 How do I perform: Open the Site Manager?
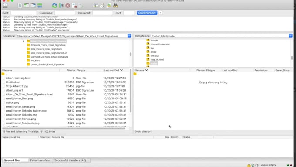tap(5, 6)
